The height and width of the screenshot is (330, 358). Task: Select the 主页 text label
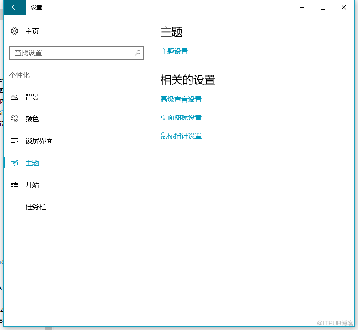[32, 31]
